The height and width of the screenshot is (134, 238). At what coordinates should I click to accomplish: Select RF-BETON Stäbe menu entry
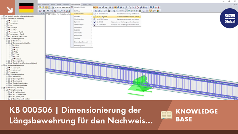tap(117, 17)
